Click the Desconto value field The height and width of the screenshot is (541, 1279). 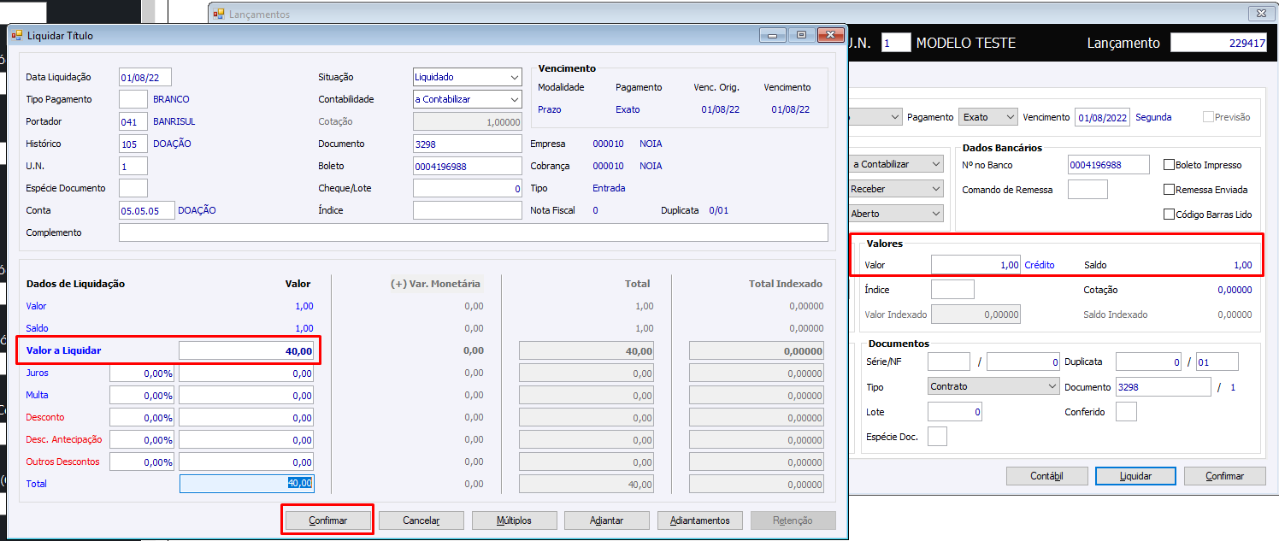pos(246,418)
